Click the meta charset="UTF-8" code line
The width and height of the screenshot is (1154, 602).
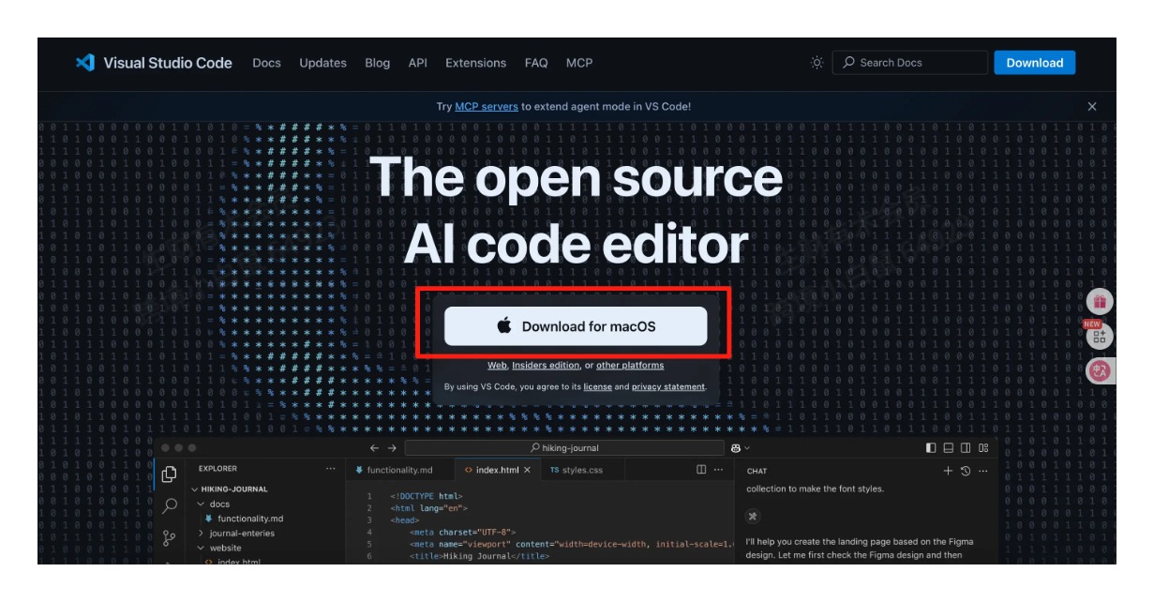point(463,532)
